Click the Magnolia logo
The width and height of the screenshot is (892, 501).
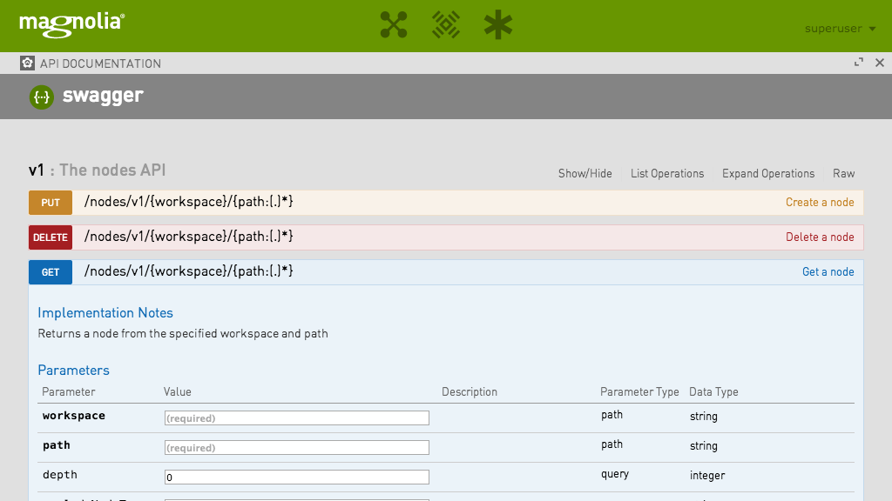71,23
